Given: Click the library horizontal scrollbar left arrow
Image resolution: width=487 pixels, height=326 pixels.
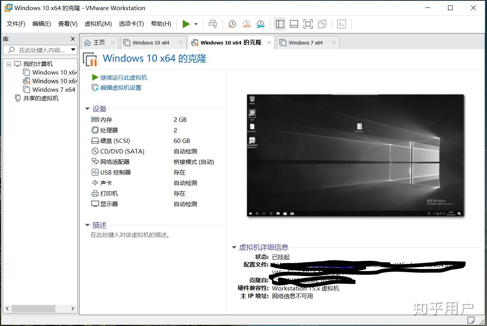Looking at the screenshot, I should (x=7, y=308).
